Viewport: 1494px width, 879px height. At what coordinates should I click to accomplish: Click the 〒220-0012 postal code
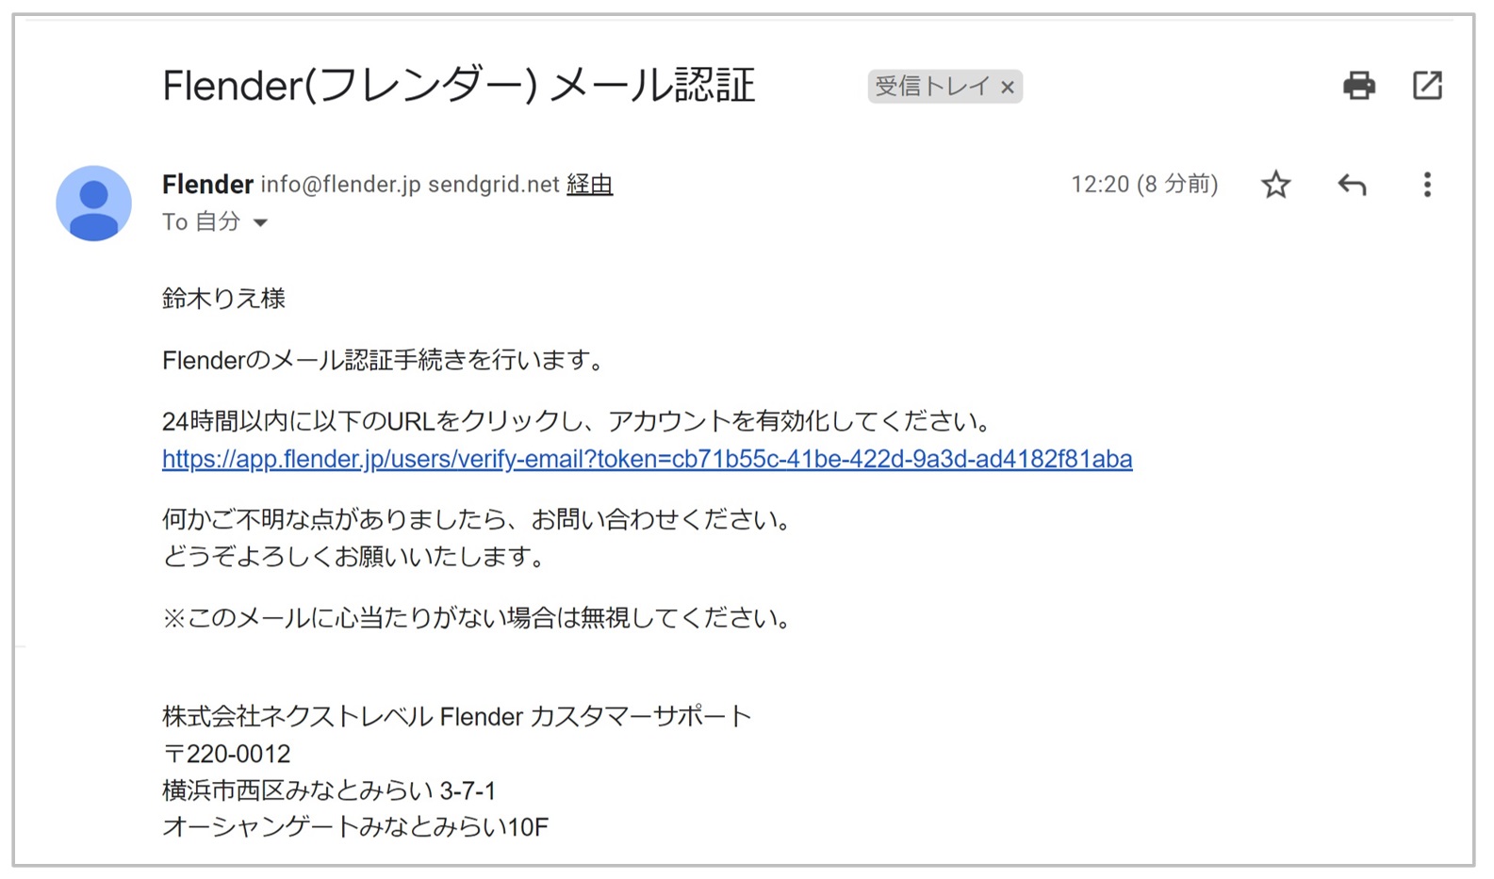[226, 754]
